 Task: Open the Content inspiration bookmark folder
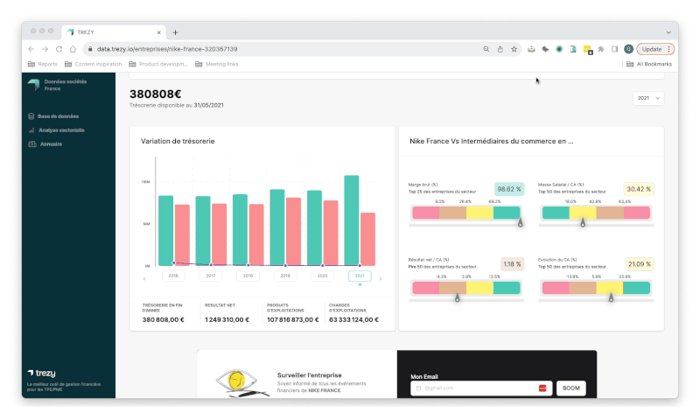[x=94, y=64]
